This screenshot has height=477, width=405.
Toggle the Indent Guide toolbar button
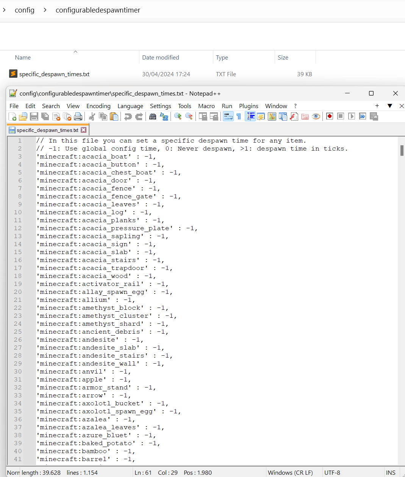250,116
